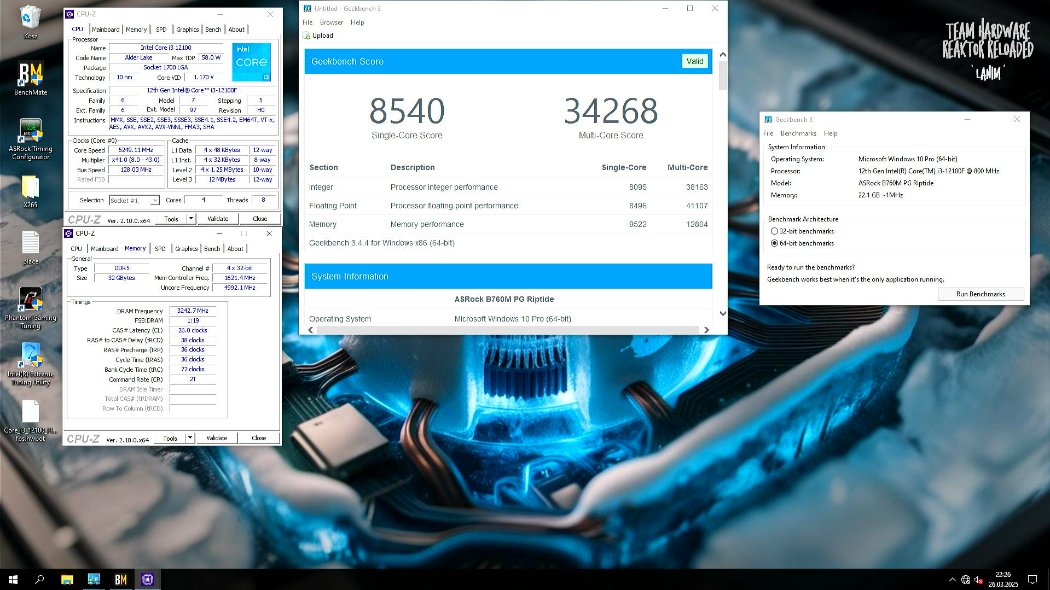The width and height of the screenshot is (1050, 590).
Task: Click Geekbench horizontal scrollbar track
Action: click(508, 330)
